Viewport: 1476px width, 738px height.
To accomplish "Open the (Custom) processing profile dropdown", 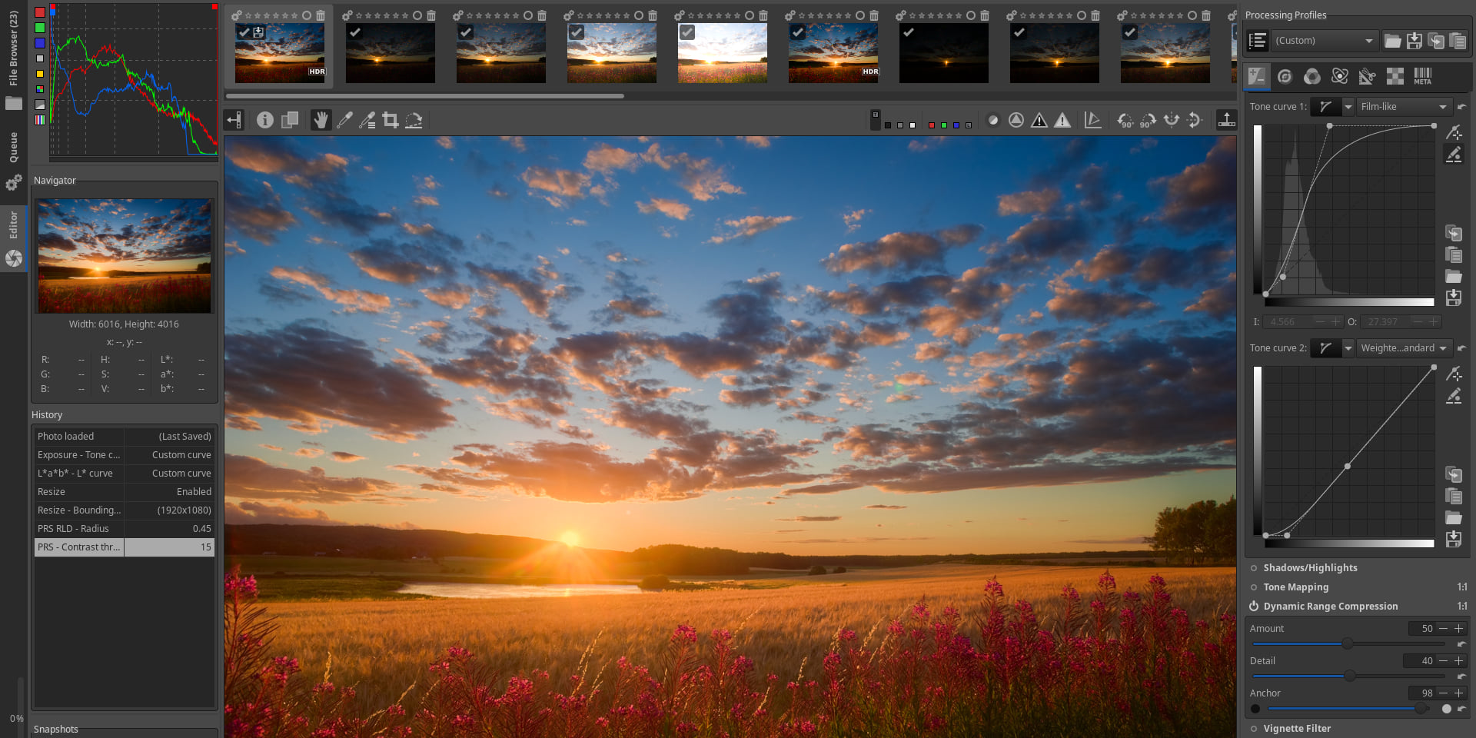I will [x=1324, y=41].
